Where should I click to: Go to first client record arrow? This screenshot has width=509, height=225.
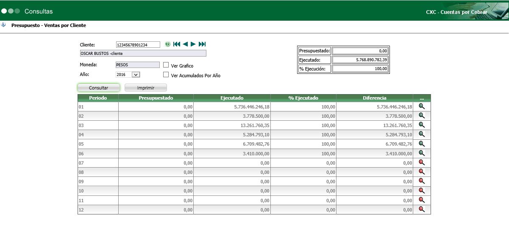click(177, 44)
